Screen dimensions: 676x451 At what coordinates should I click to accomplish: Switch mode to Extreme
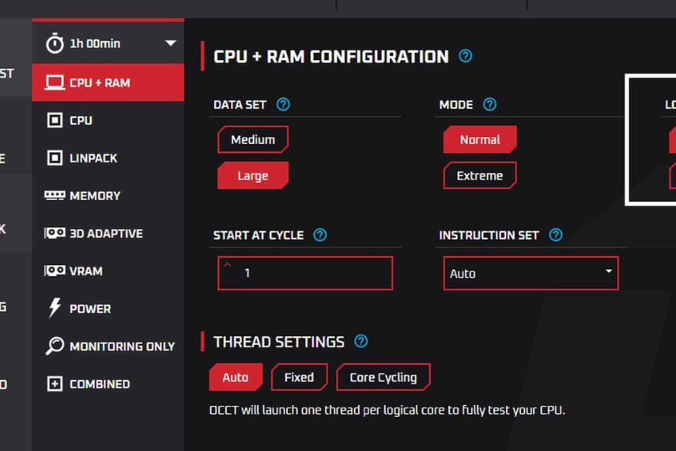[479, 176]
